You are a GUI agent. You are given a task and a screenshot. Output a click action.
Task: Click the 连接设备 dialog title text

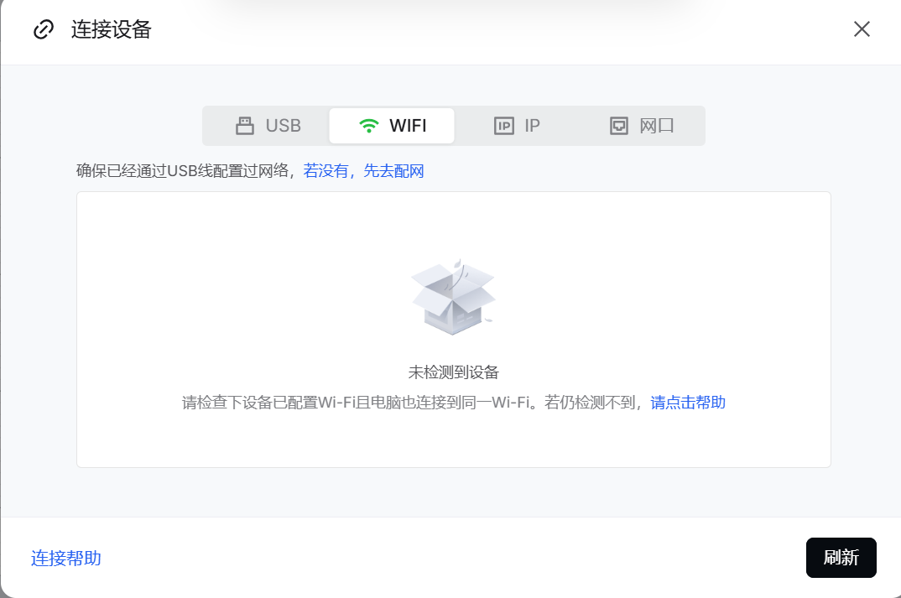111,30
